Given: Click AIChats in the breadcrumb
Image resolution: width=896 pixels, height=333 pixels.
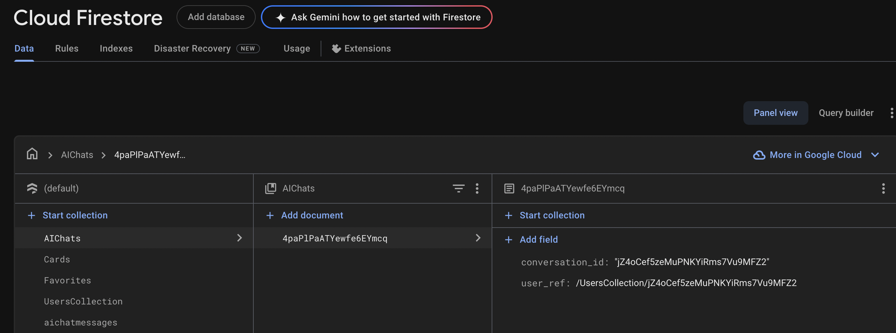Looking at the screenshot, I should click(77, 155).
